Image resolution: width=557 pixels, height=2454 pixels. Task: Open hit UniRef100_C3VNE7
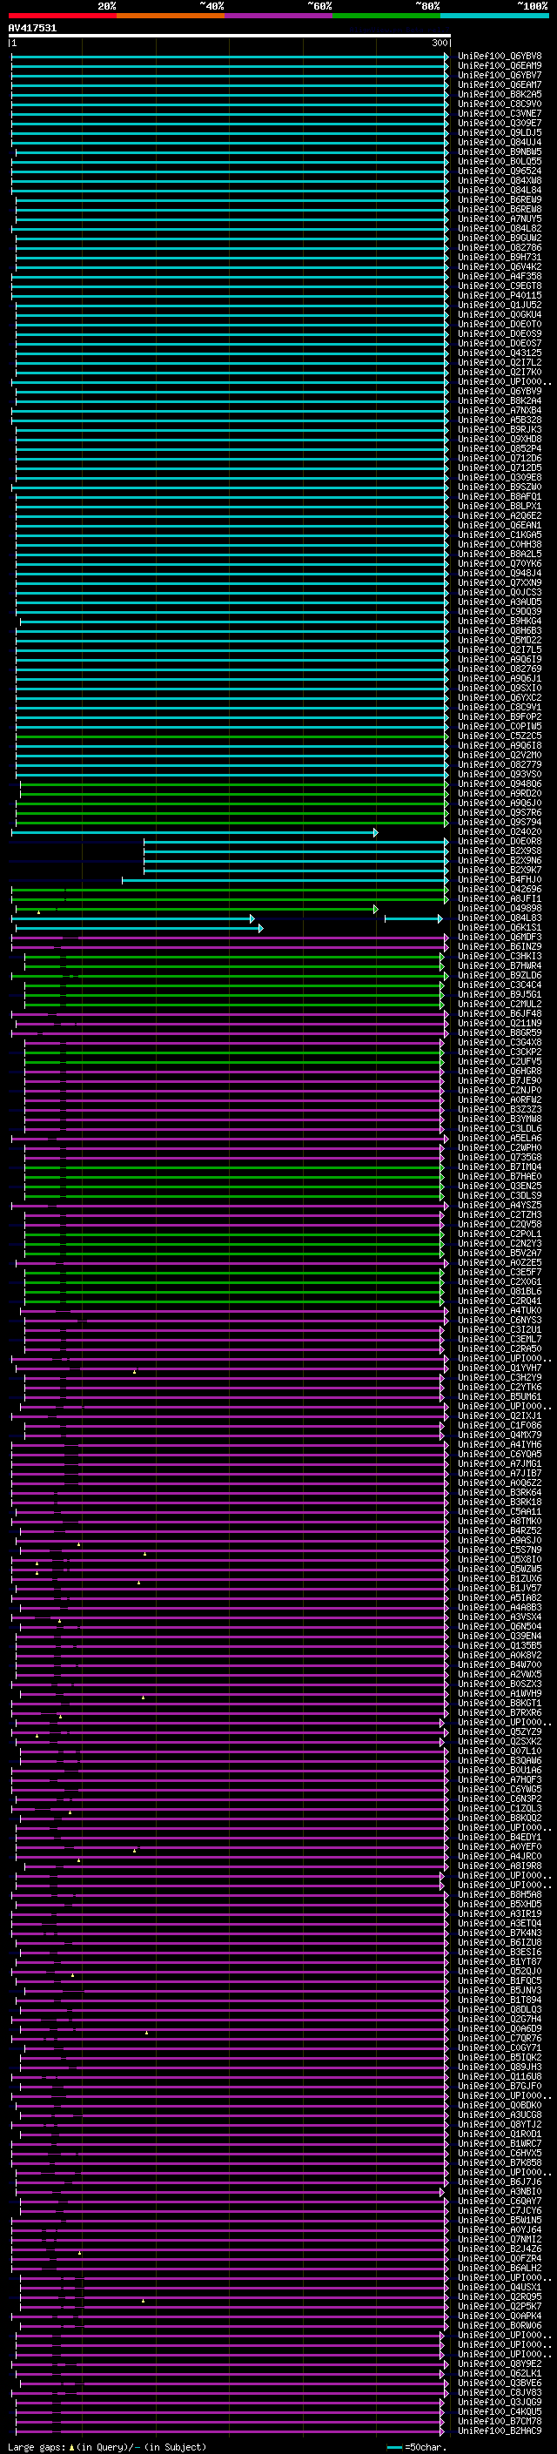coord(500,114)
